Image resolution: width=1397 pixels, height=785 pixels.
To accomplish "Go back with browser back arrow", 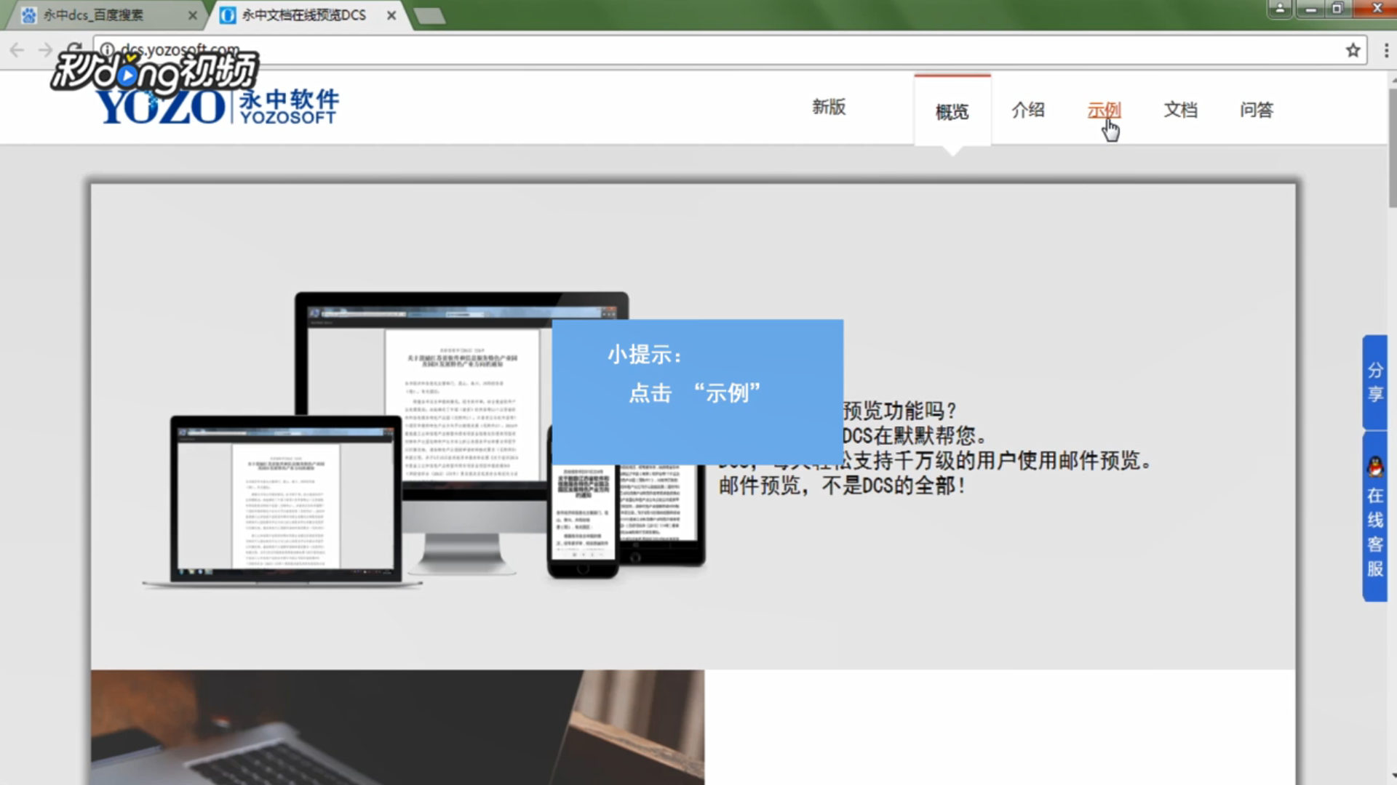I will click(17, 50).
